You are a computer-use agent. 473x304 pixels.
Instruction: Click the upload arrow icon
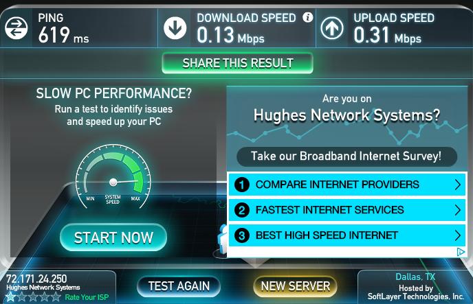click(332, 28)
